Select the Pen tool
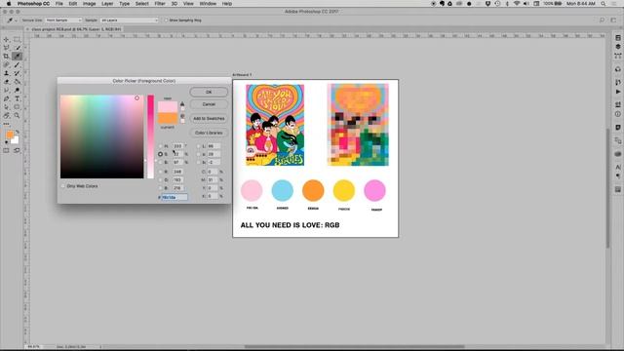This screenshot has height=351, width=624. click(x=6, y=98)
